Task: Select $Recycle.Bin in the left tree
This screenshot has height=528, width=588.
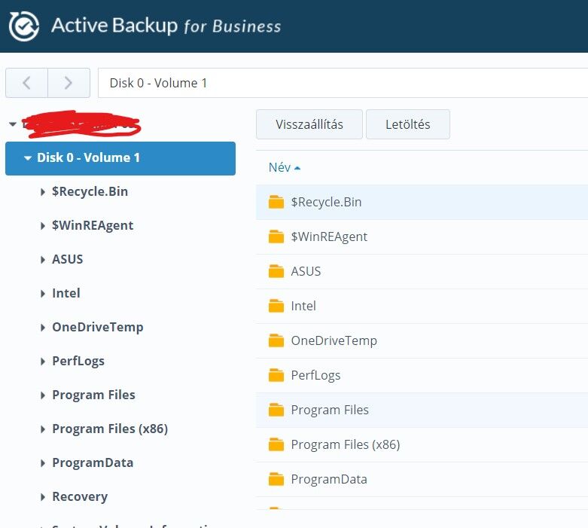Action: [x=90, y=191]
